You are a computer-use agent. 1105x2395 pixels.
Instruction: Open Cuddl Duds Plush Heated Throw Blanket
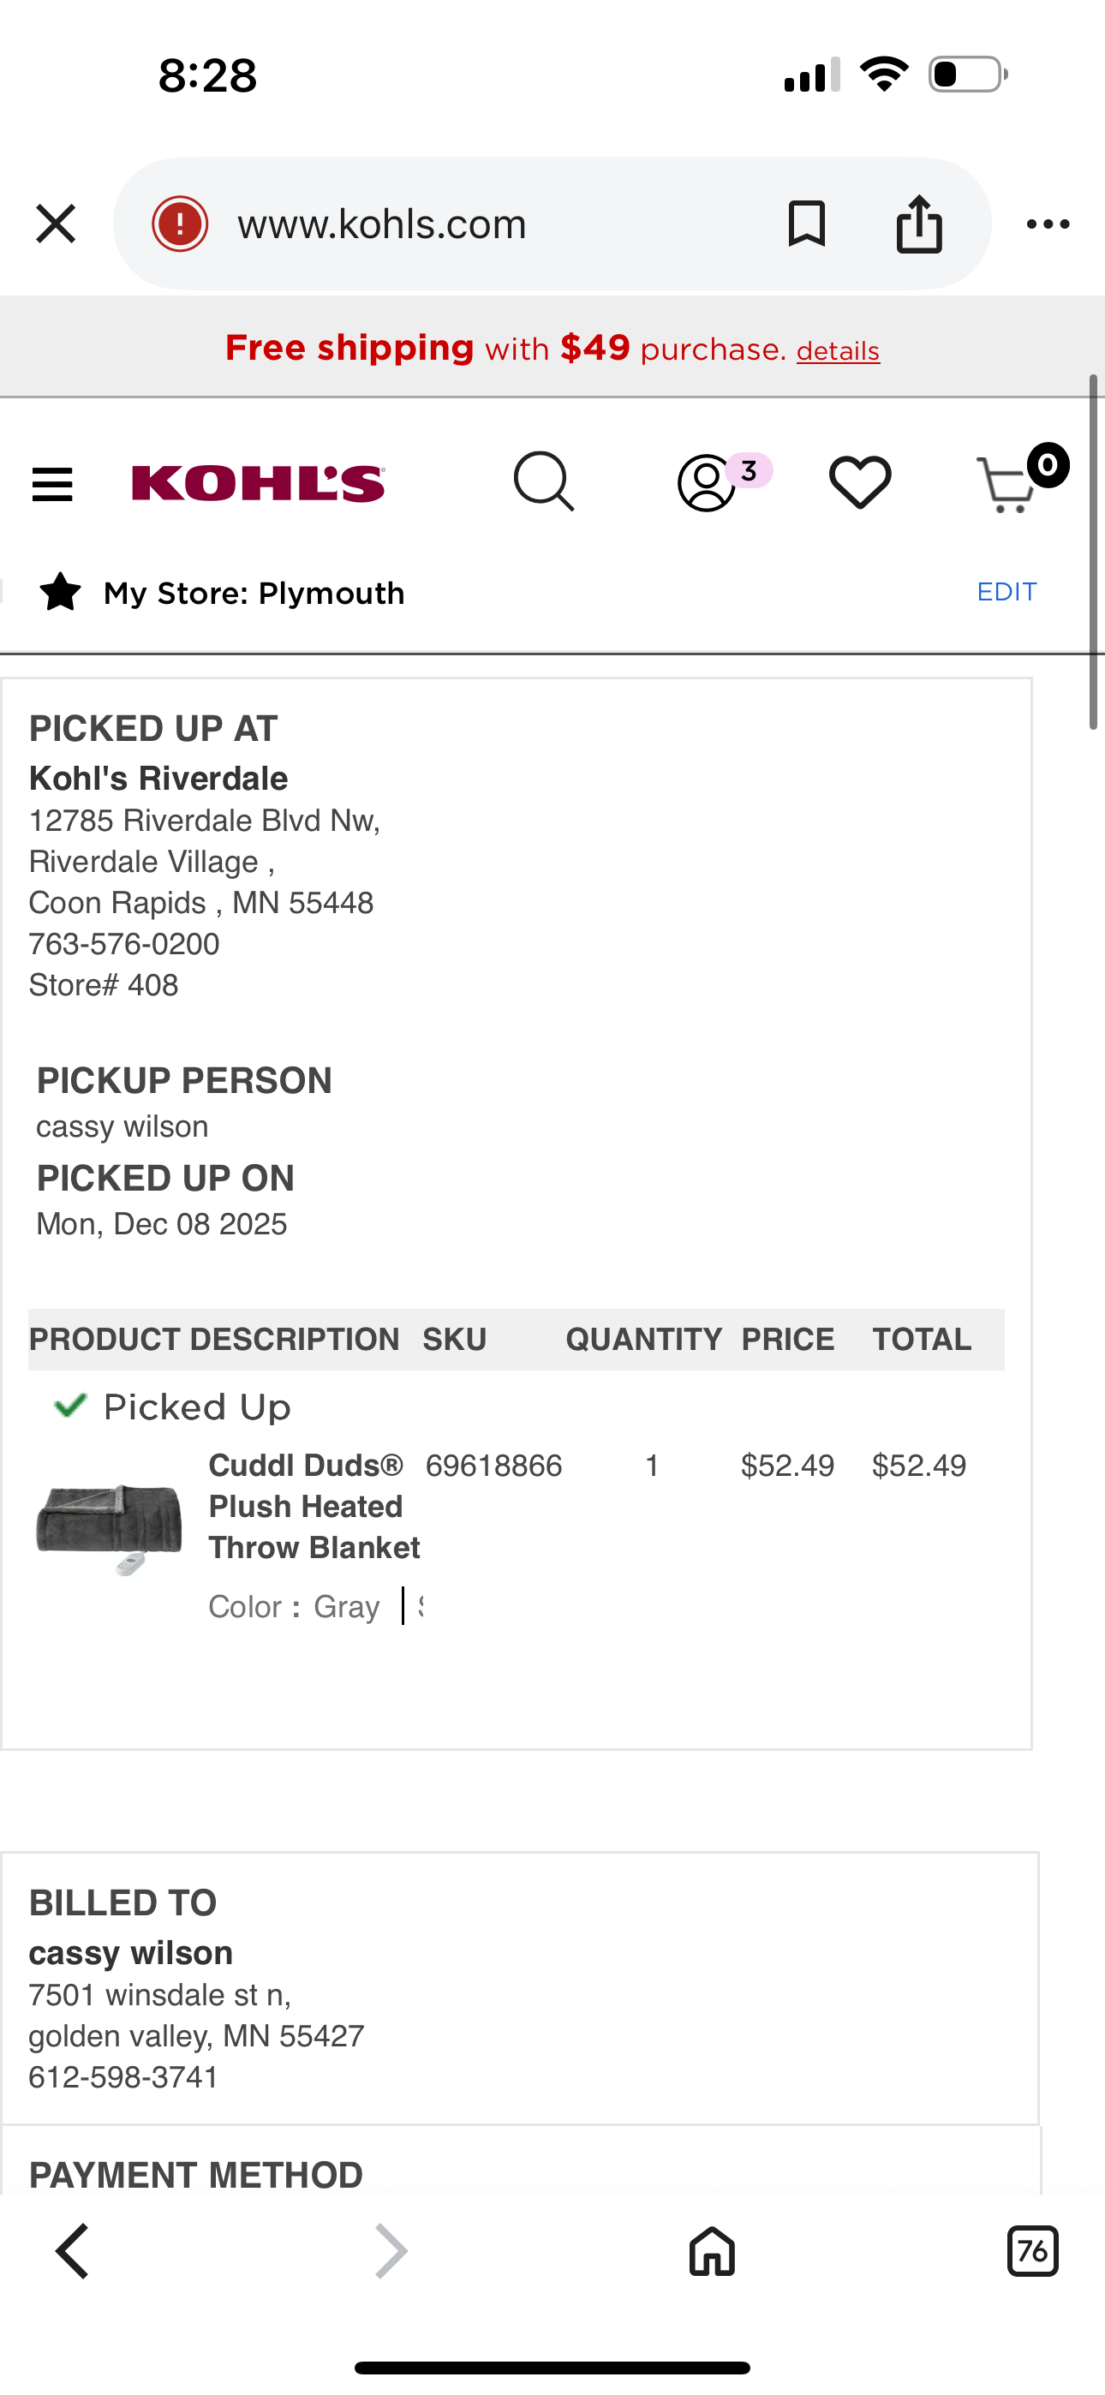(314, 1506)
